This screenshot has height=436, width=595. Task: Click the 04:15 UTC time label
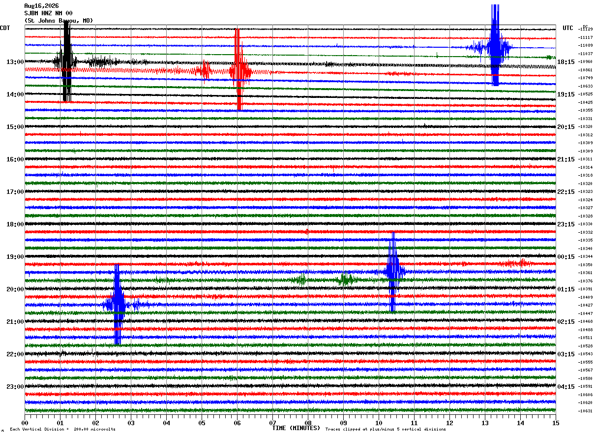coord(566,386)
